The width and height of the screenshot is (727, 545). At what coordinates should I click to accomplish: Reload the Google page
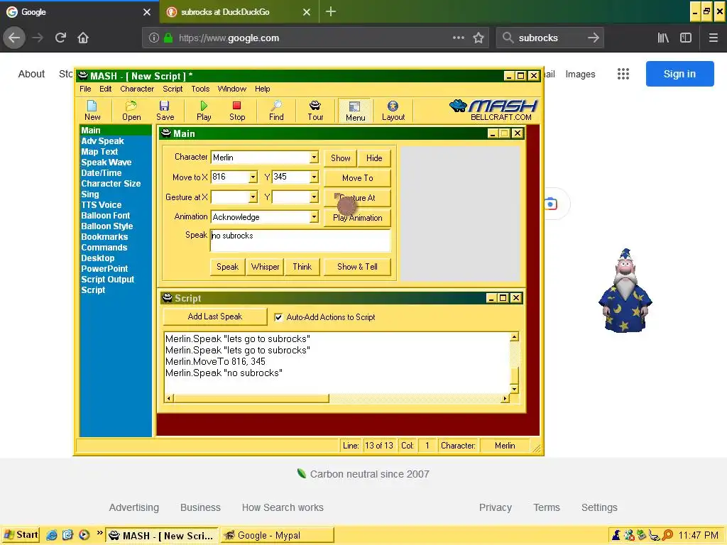(x=60, y=38)
